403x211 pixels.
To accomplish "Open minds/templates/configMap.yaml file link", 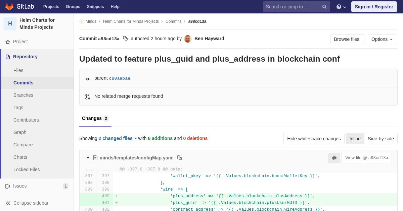I will click(137, 158).
